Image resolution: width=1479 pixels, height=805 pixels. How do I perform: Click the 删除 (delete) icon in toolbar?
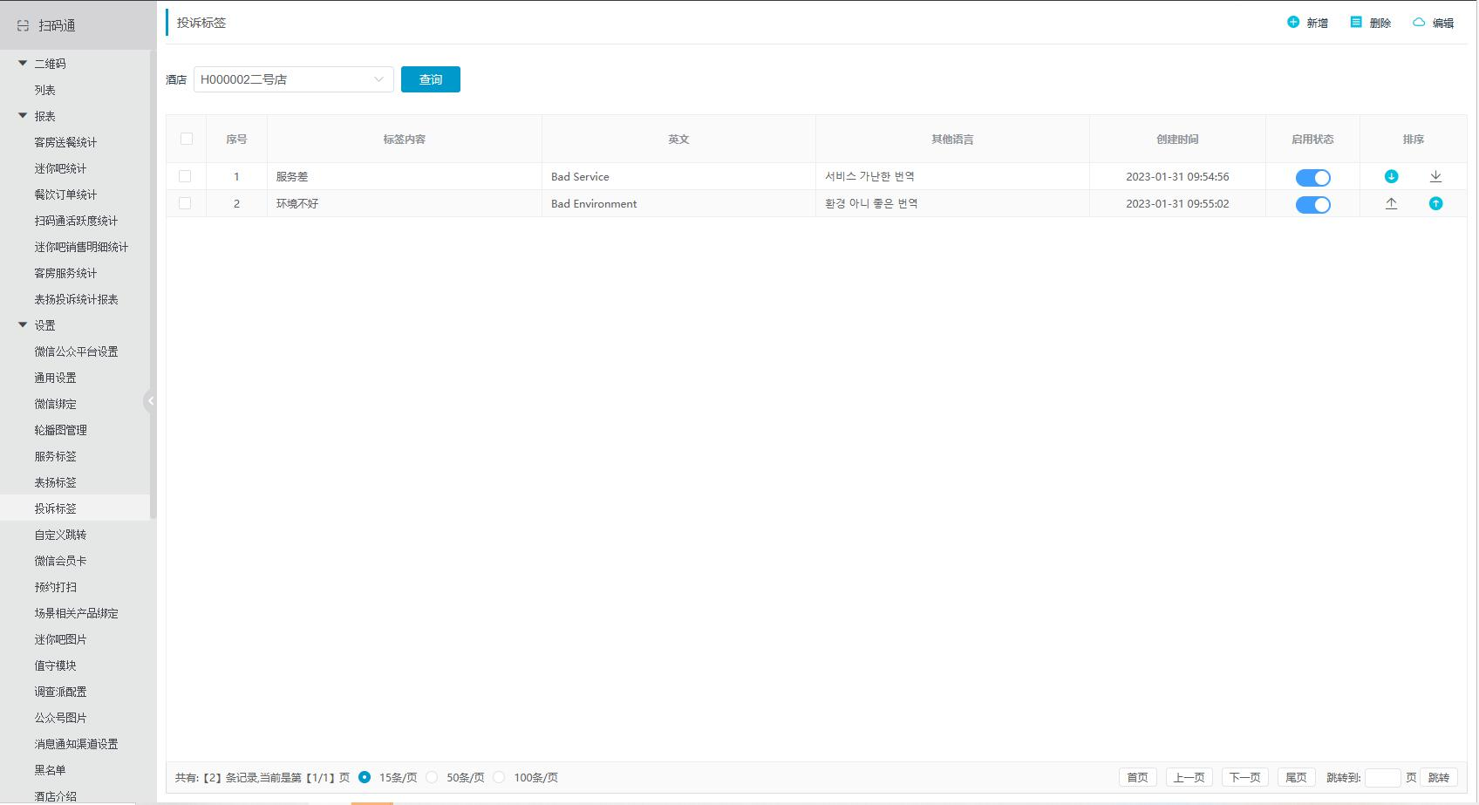coord(1356,23)
